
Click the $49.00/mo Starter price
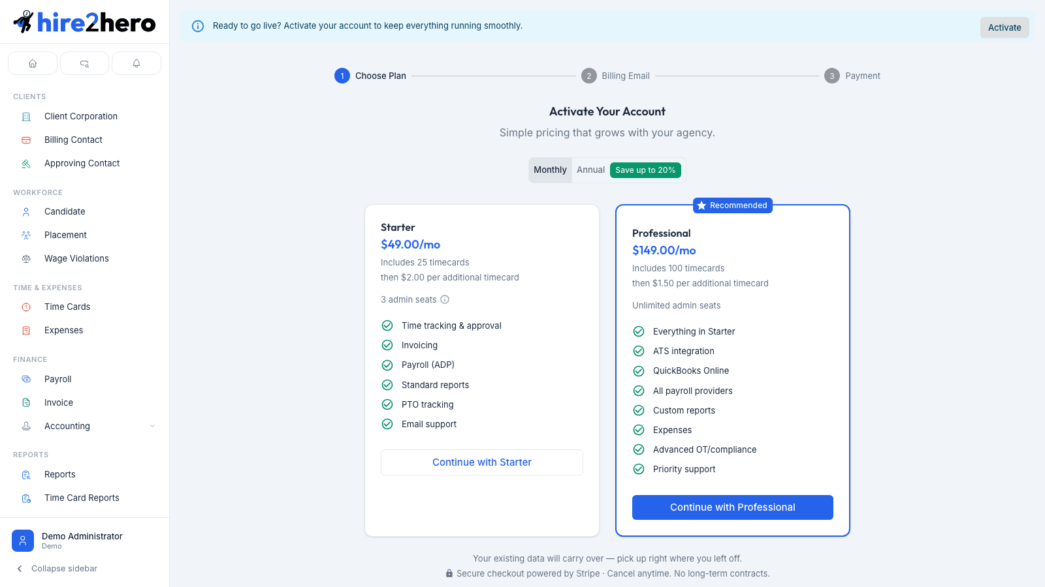click(411, 245)
